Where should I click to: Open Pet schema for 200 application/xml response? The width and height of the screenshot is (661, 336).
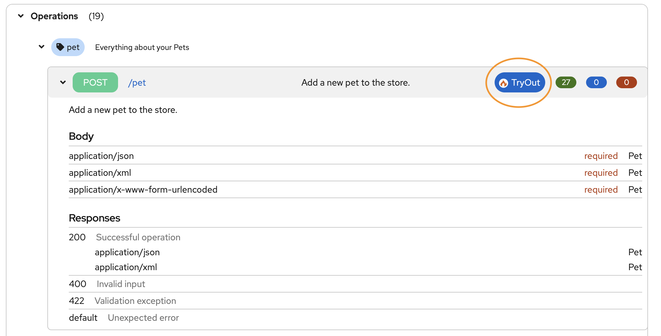point(635,267)
